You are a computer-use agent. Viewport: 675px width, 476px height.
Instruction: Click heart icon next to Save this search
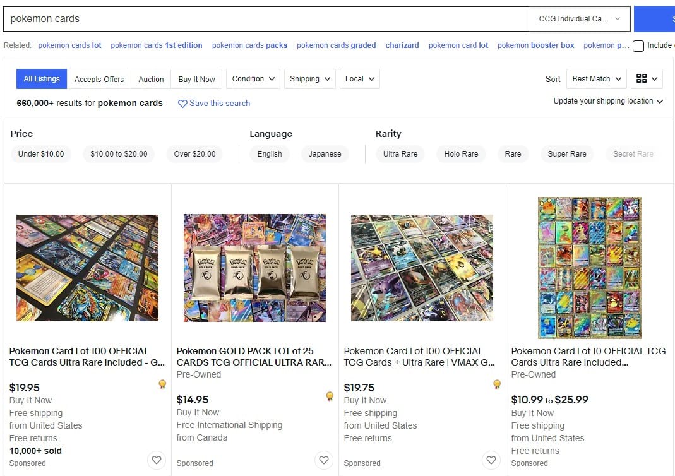(182, 104)
